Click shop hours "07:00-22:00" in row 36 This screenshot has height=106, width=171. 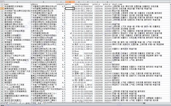[79, 82]
